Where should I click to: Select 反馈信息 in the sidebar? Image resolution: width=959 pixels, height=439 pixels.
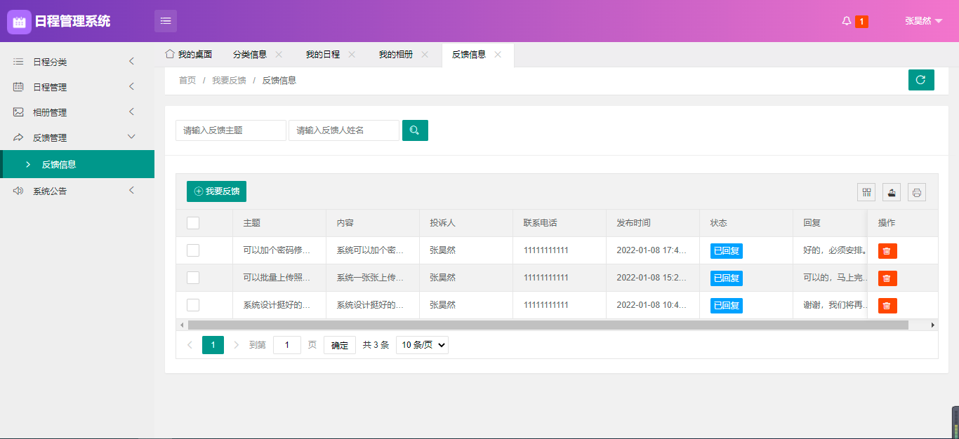(x=59, y=164)
